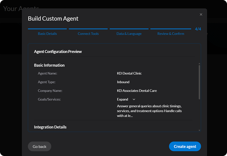Click the 4/4 step counter
Screen dimensions: 227x156
(x=198, y=29)
